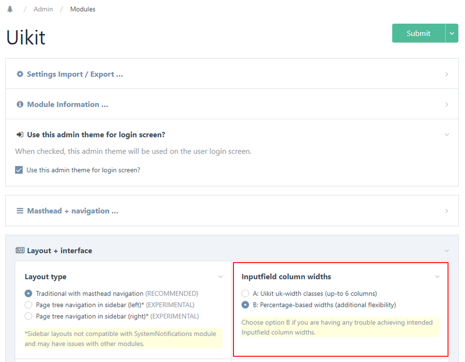
Task: Click the green Submit button
Action: [x=418, y=33]
